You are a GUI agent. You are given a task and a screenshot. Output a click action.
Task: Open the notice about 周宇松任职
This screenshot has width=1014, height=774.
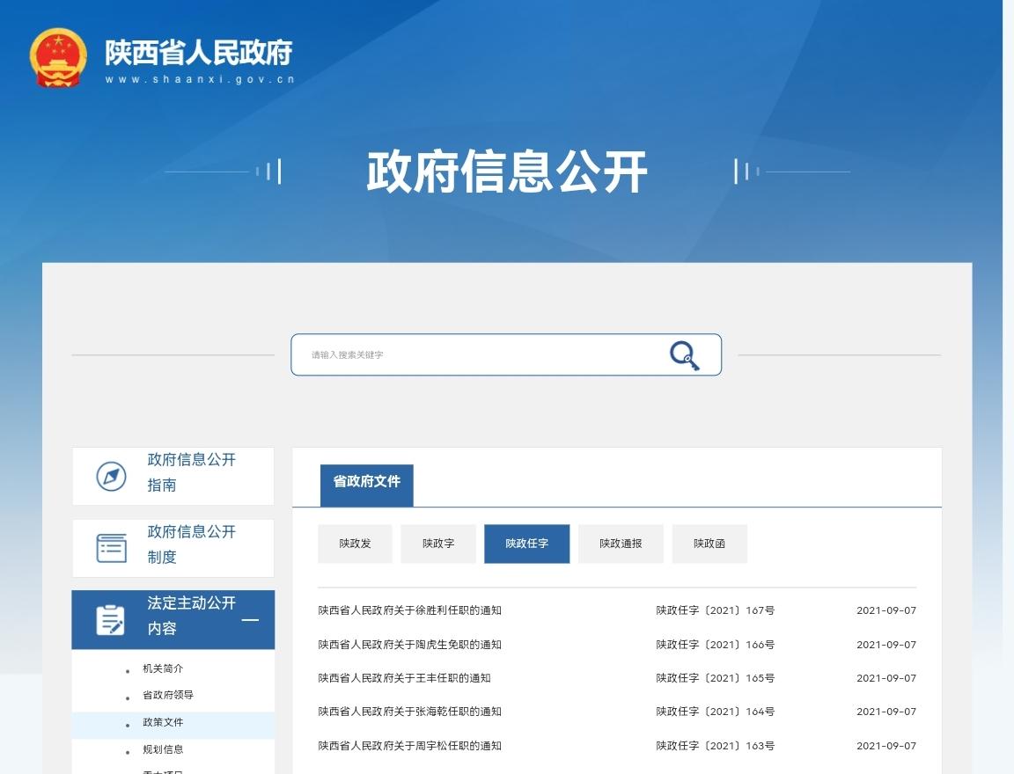click(409, 746)
